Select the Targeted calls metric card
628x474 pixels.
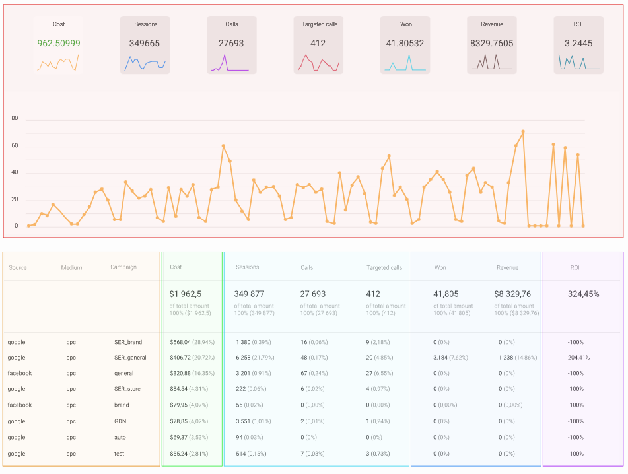318,45
